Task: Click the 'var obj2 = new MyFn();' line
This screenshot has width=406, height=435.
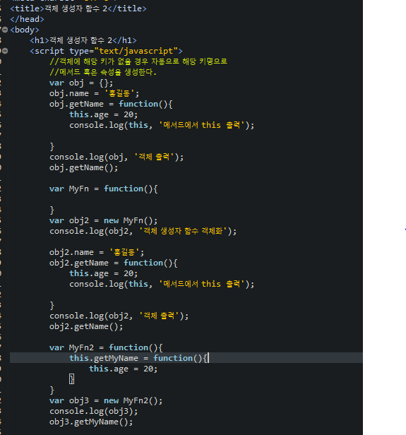Action: point(103,220)
